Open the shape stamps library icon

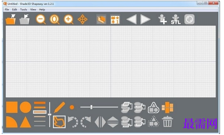pyautogui.click(x=115, y=20)
